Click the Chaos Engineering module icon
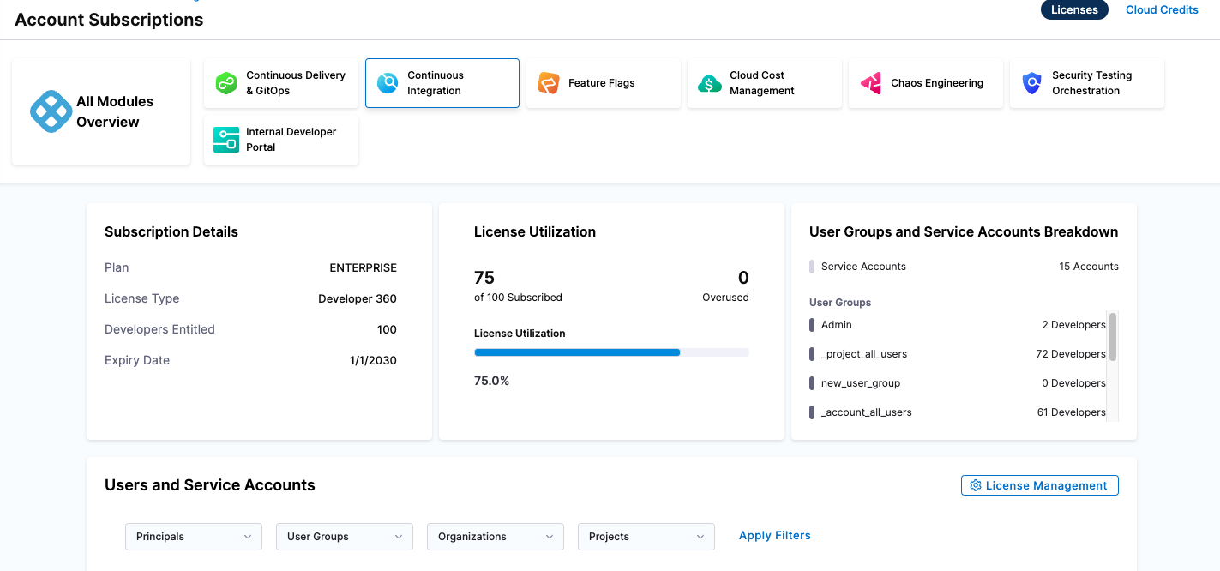 (x=871, y=83)
